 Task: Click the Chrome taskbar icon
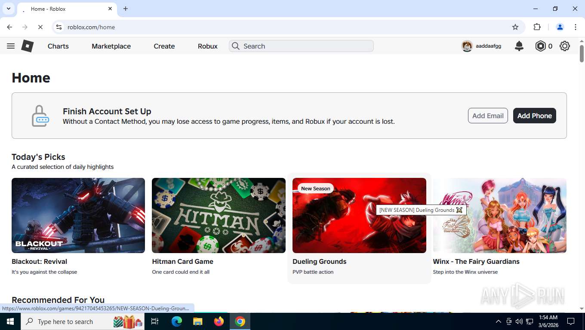pos(240,321)
